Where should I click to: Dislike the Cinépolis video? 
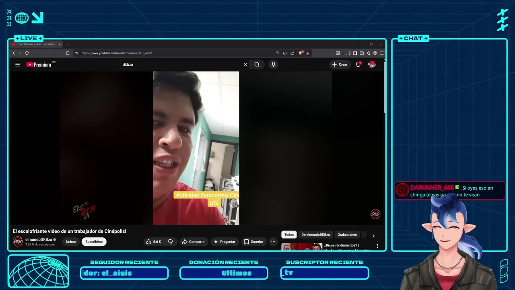[x=171, y=242]
